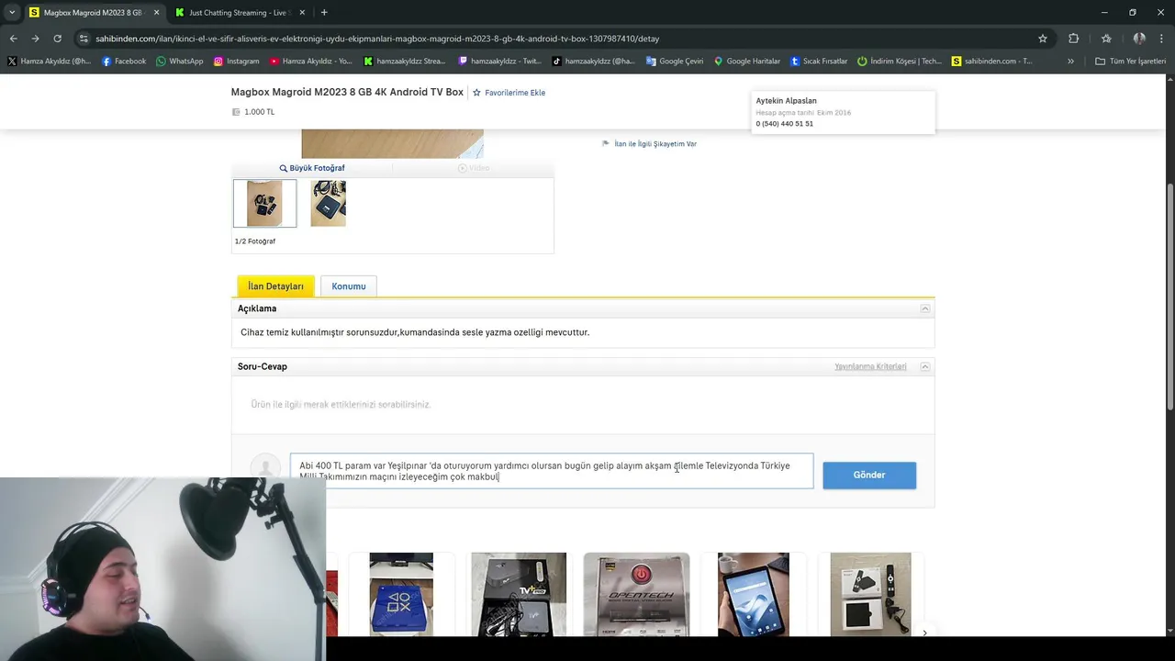Image resolution: width=1175 pixels, height=661 pixels.
Task: Click Büyük Fotoğraf magnifier link
Action: tap(312, 168)
